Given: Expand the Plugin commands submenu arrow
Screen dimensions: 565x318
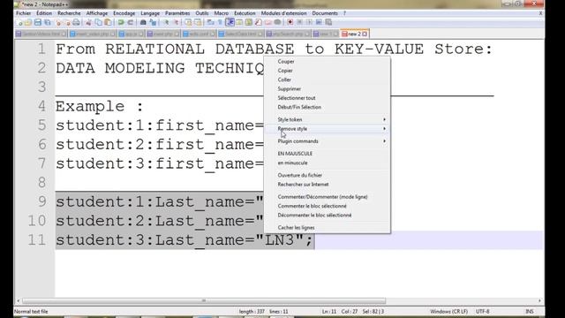Looking at the screenshot, I should pos(385,141).
